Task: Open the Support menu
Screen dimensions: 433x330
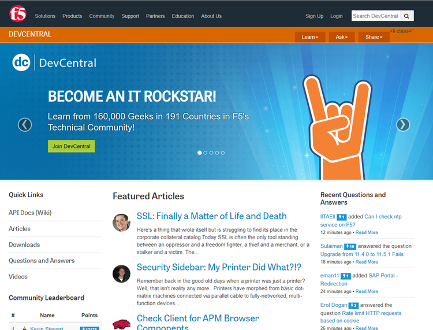Action: 130,16
